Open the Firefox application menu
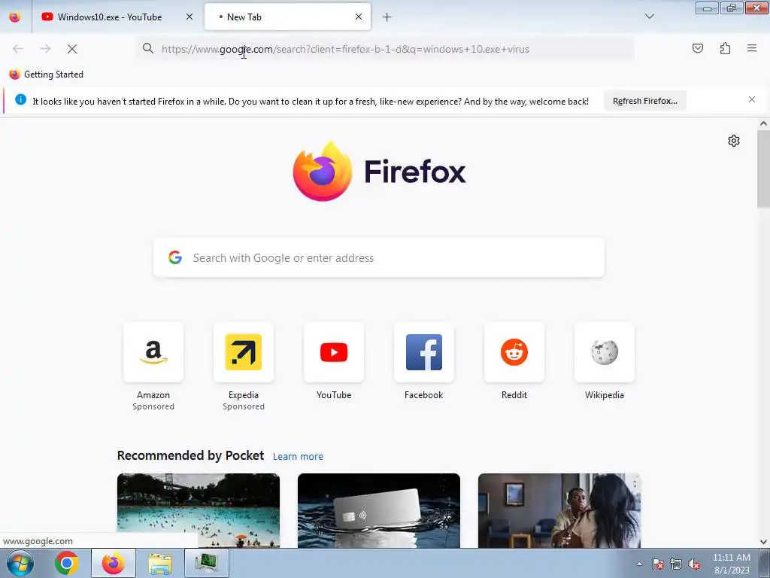This screenshot has height=578, width=770. pos(752,48)
